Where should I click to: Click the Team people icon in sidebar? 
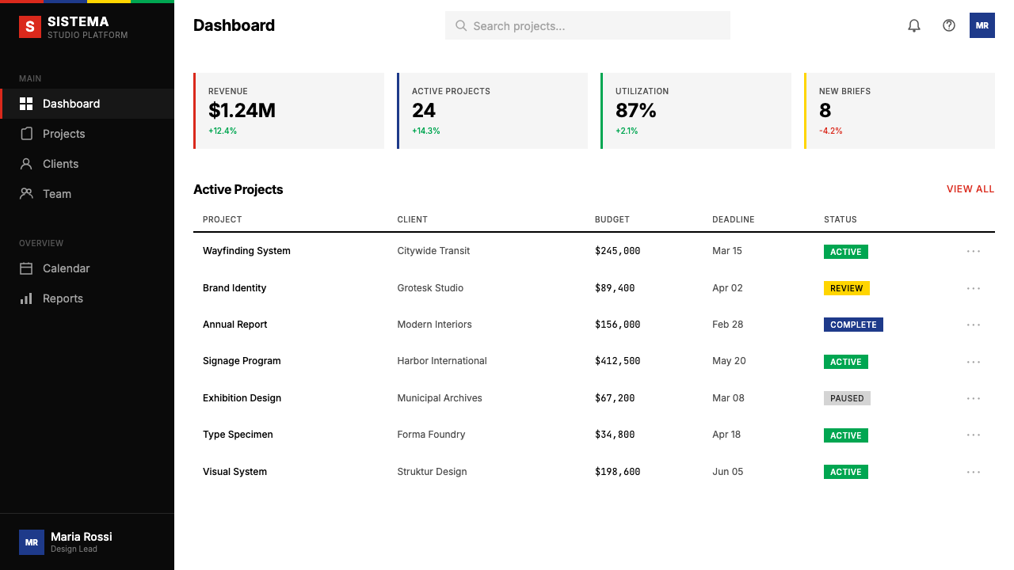(26, 194)
